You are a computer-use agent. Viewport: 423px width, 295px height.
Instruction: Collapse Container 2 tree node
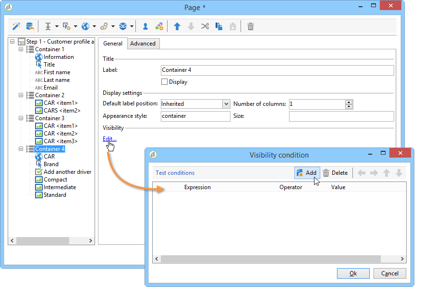pos(21,95)
